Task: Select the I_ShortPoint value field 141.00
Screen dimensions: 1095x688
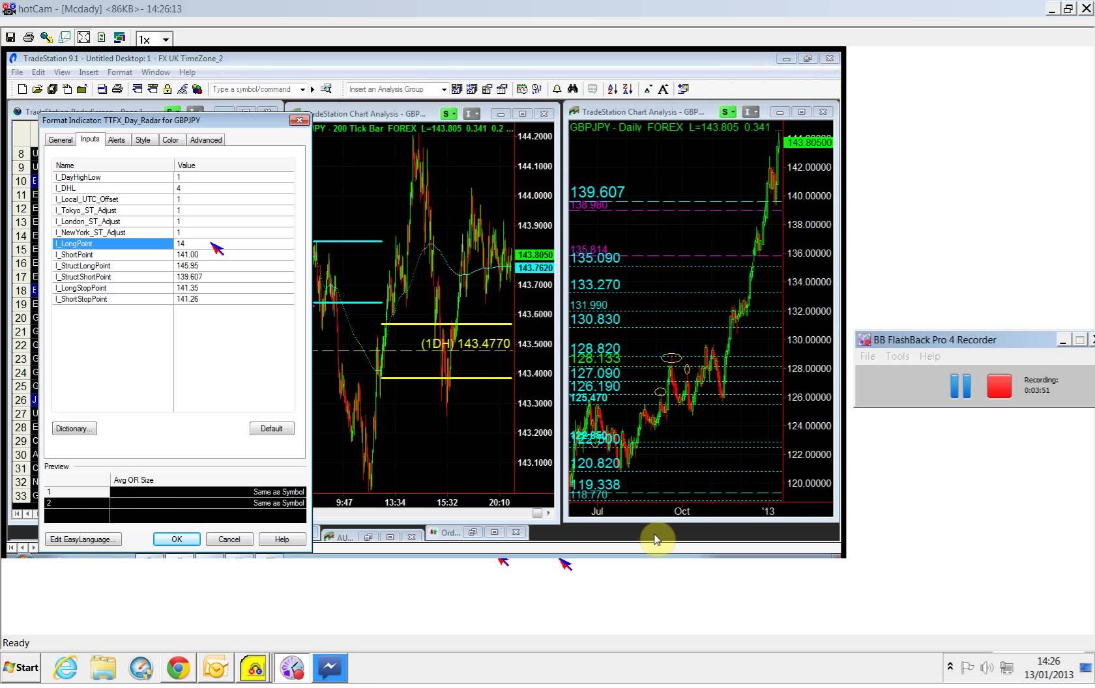Action: [x=234, y=255]
